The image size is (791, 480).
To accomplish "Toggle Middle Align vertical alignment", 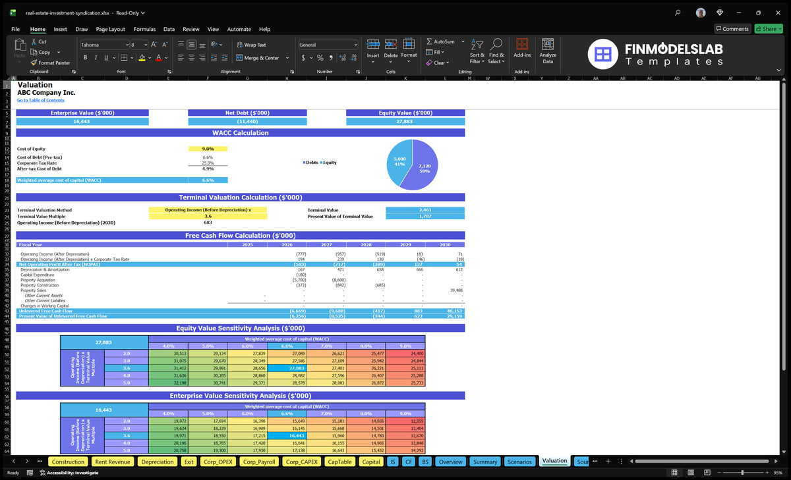I will (191, 45).
